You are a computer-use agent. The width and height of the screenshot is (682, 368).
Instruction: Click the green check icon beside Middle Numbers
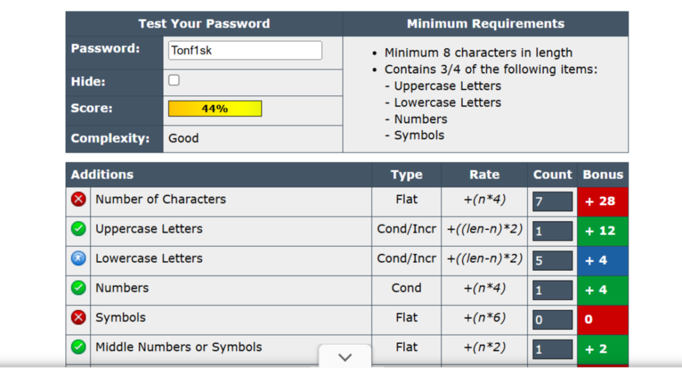click(79, 347)
